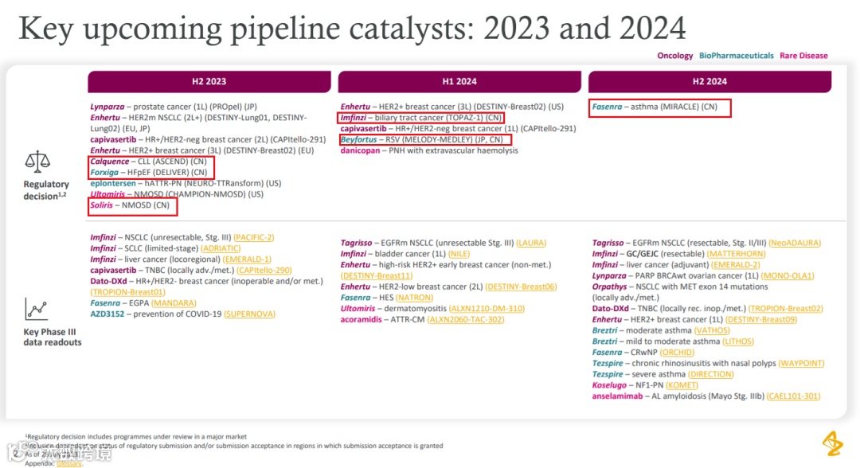Select the H1 2024 column header
Screen dimensions: 860x468
tap(459, 81)
